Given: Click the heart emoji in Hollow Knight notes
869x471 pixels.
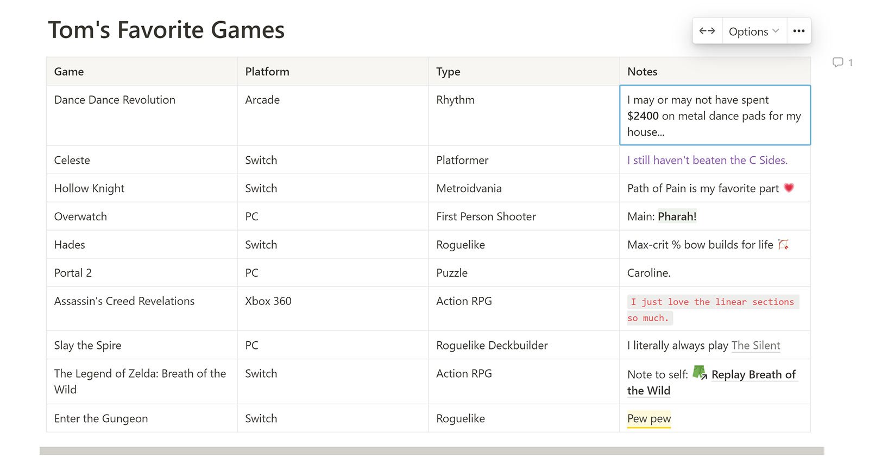Looking at the screenshot, I should (789, 188).
